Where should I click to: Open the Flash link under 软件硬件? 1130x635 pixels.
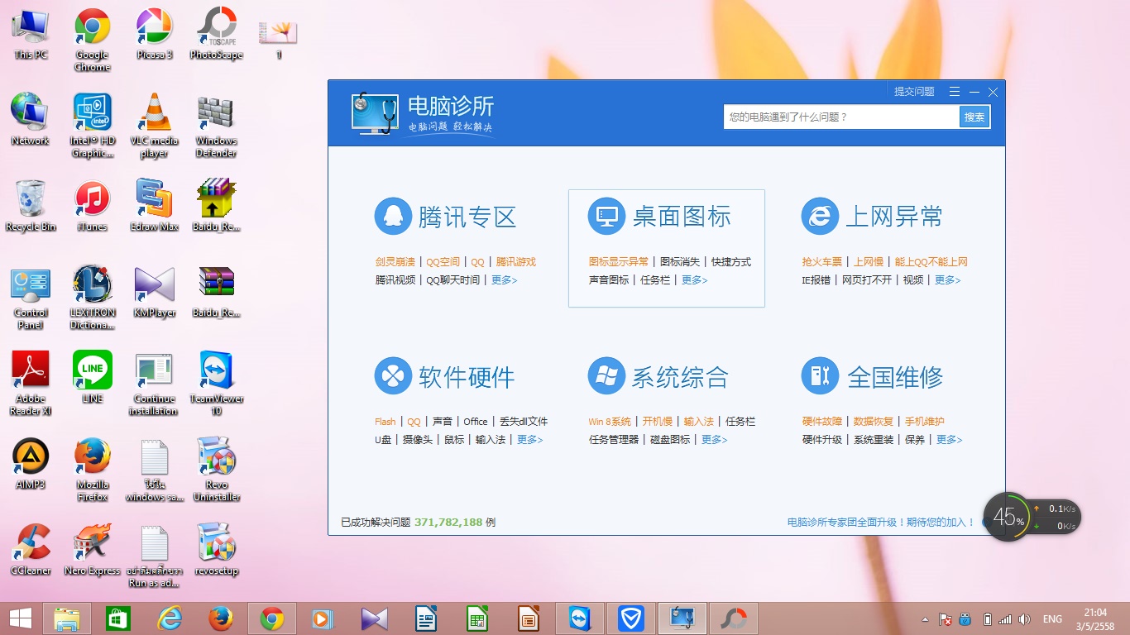[385, 422]
